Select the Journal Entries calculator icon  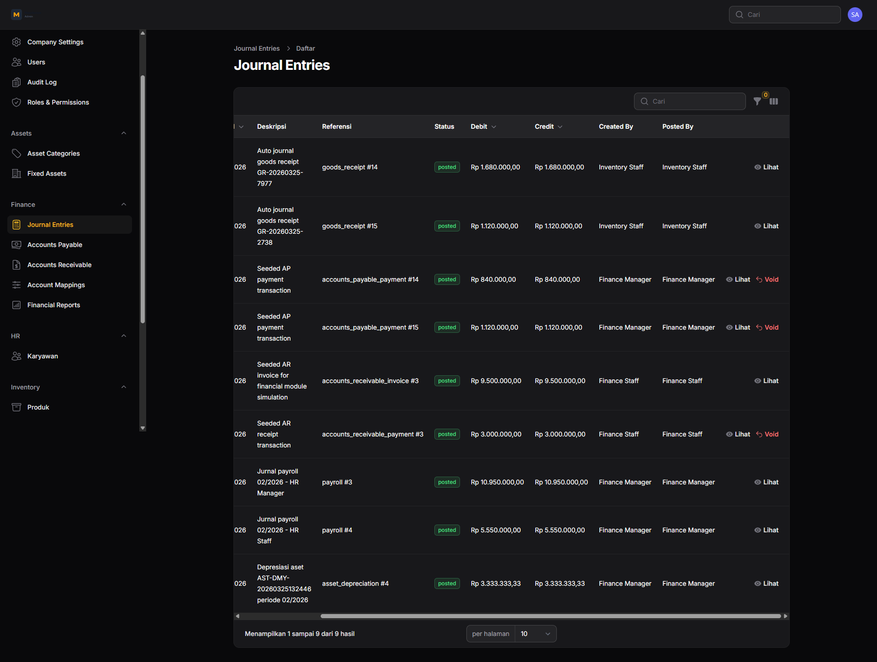pos(16,225)
